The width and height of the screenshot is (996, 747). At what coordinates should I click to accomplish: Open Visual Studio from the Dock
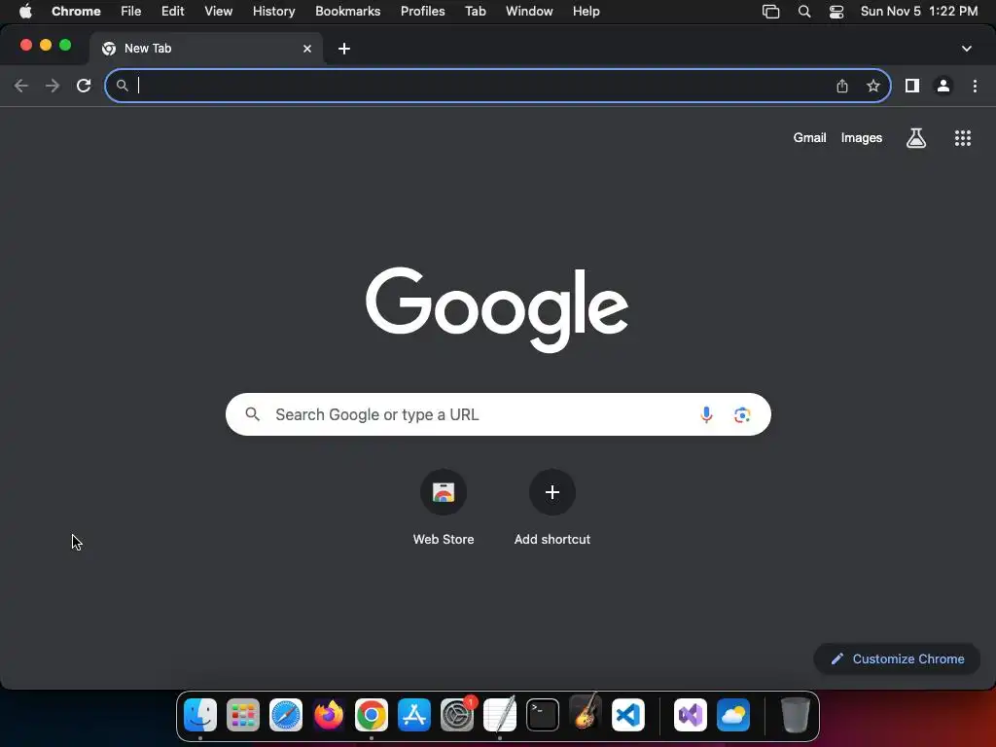pyautogui.click(x=691, y=715)
